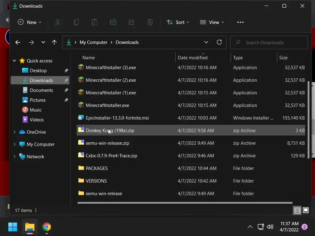Go up one folder level arrow
This screenshot has height=236, width=315.
pos(54,42)
